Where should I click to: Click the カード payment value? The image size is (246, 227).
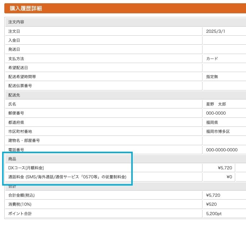point(212,59)
